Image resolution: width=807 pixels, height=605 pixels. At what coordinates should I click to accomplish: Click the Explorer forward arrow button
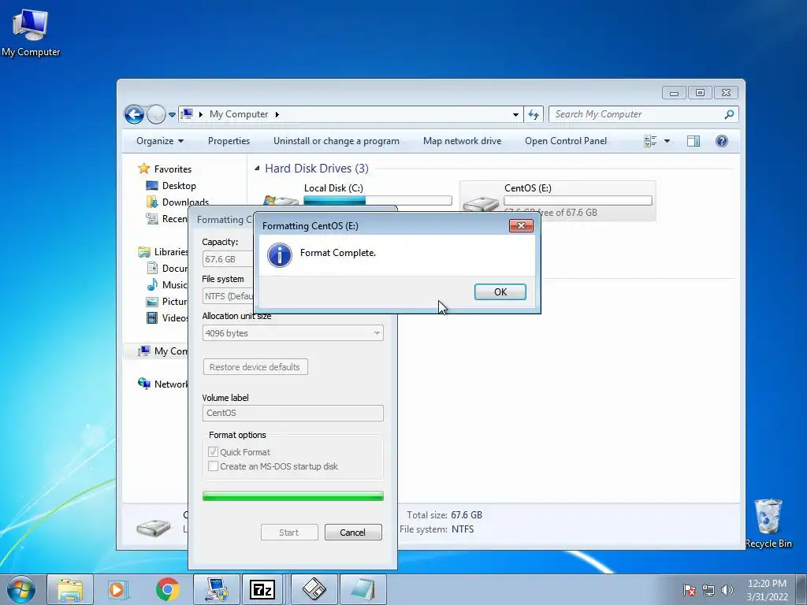pyautogui.click(x=156, y=114)
